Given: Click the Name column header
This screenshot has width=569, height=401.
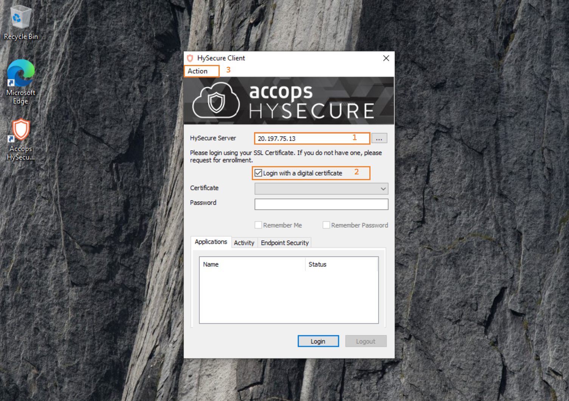Looking at the screenshot, I should click(252, 264).
